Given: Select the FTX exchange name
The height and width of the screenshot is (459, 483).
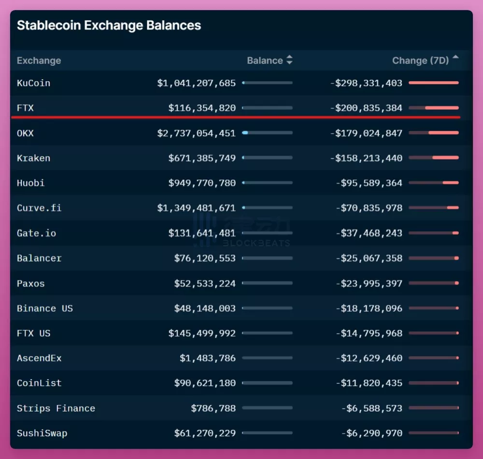Looking at the screenshot, I should tap(25, 108).
